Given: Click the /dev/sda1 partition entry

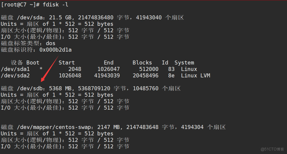Looking at the screenshot, I should pos(15,69).
